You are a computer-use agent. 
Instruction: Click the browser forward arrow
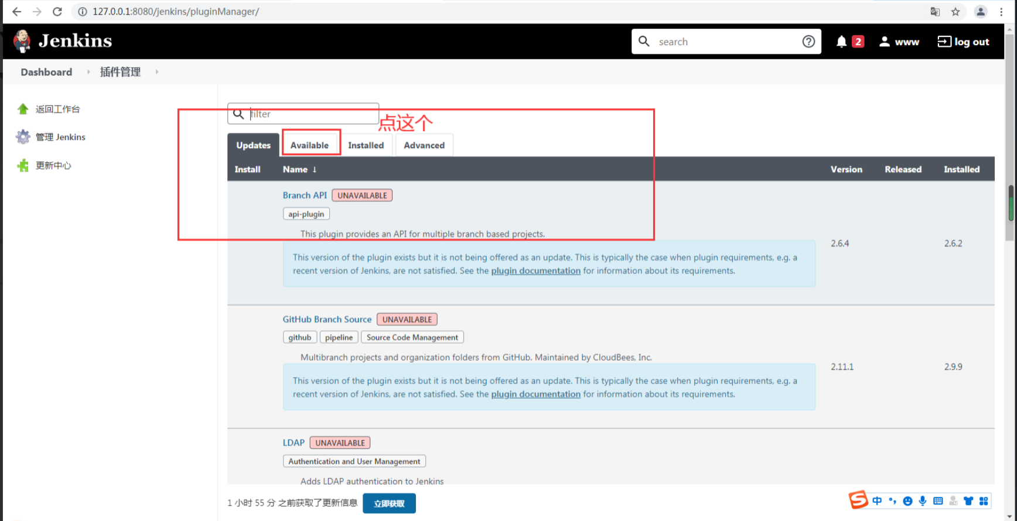(x=37, y=12)
